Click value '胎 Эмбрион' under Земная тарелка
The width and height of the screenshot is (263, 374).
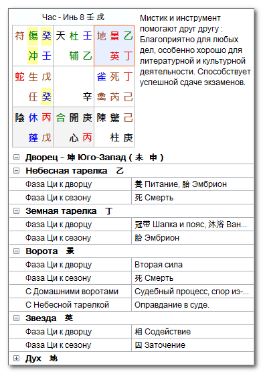(157, 238)
